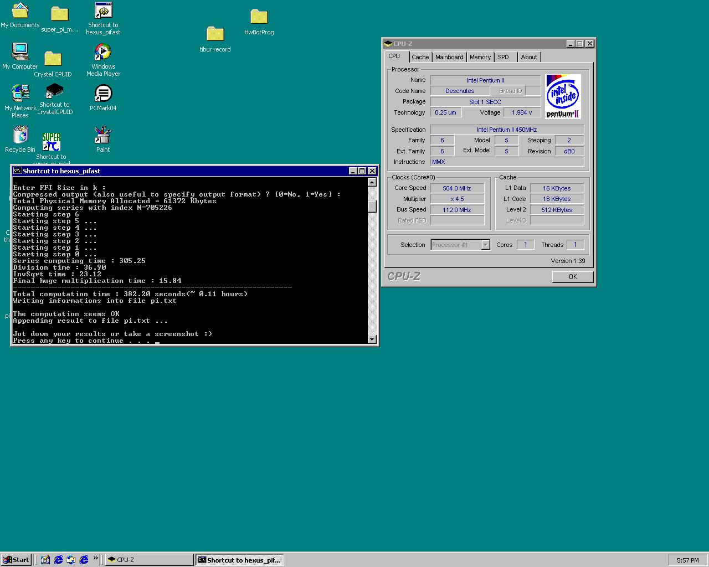Click the Outlook Express quick launch icon

point(71,560)
